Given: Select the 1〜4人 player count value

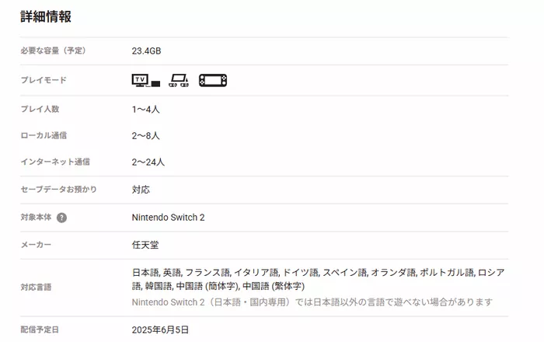Looking at the screenshot, I should [x=145, y=110].
